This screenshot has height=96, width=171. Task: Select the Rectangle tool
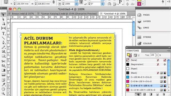3,56
